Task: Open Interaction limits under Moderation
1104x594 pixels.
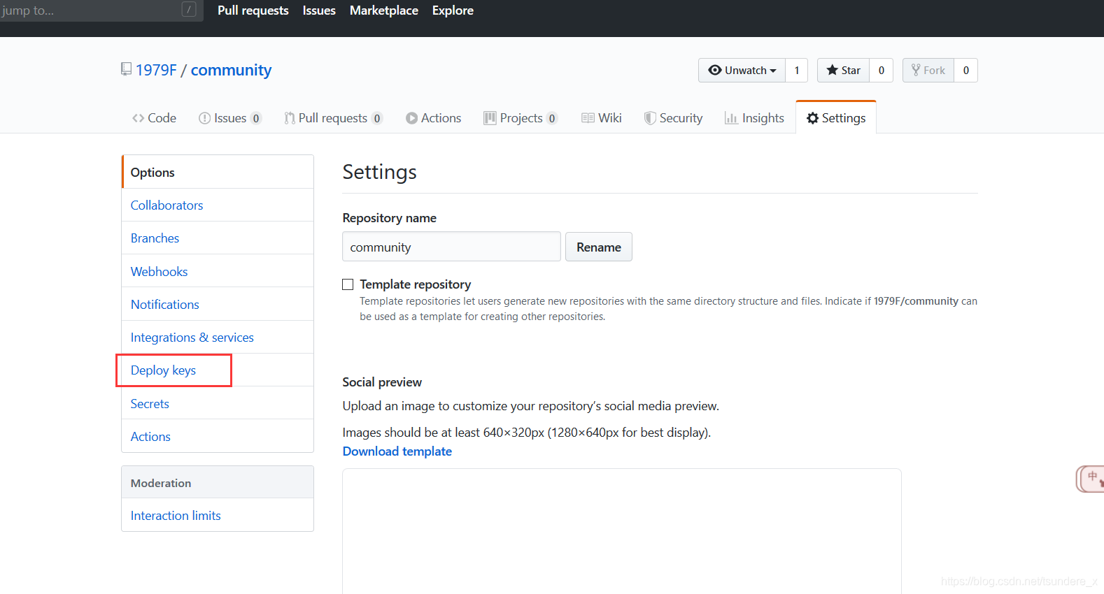Action: 176,516
